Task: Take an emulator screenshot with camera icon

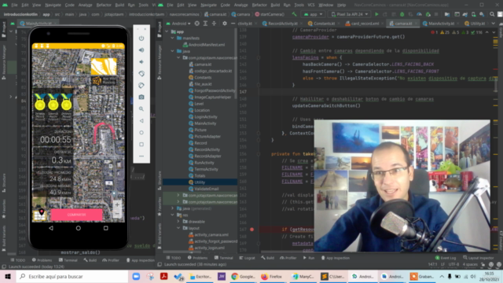Action: tap(141, 97)
